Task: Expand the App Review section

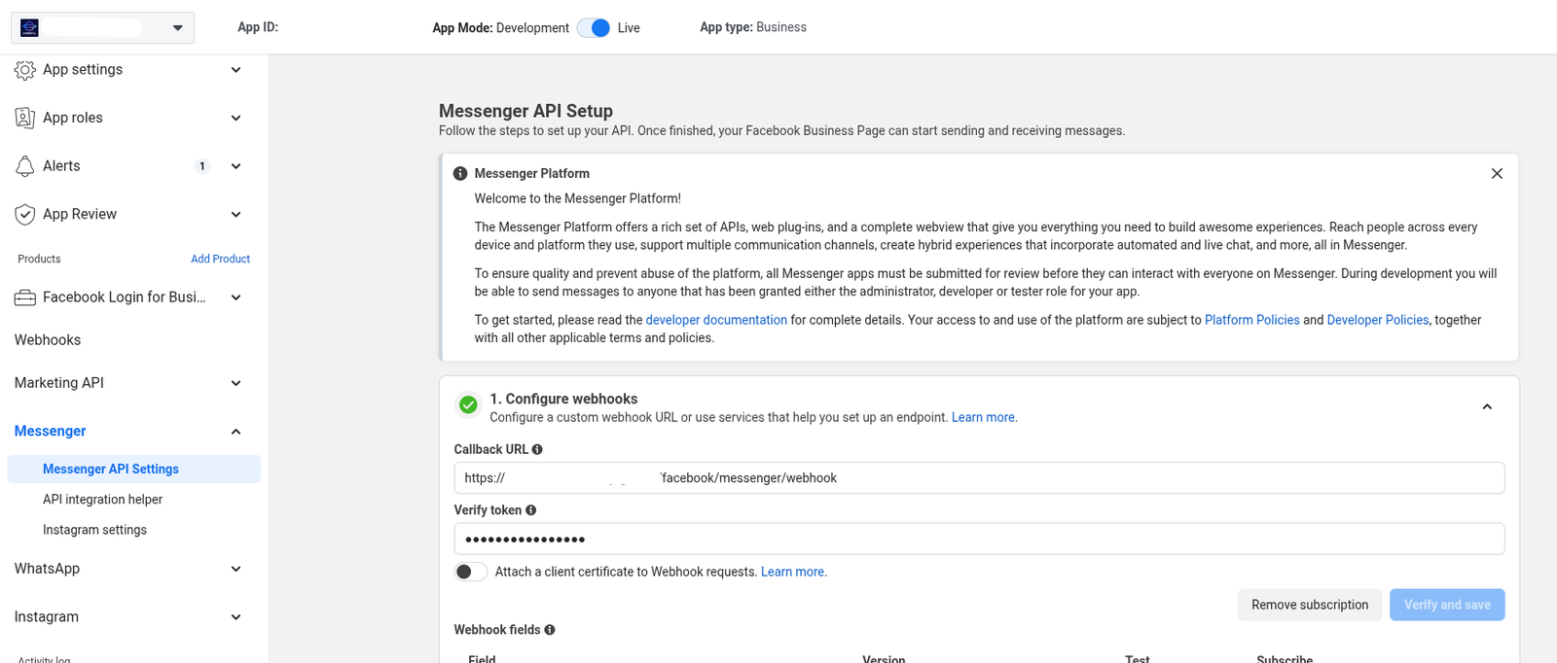Action: click(235, 214)
